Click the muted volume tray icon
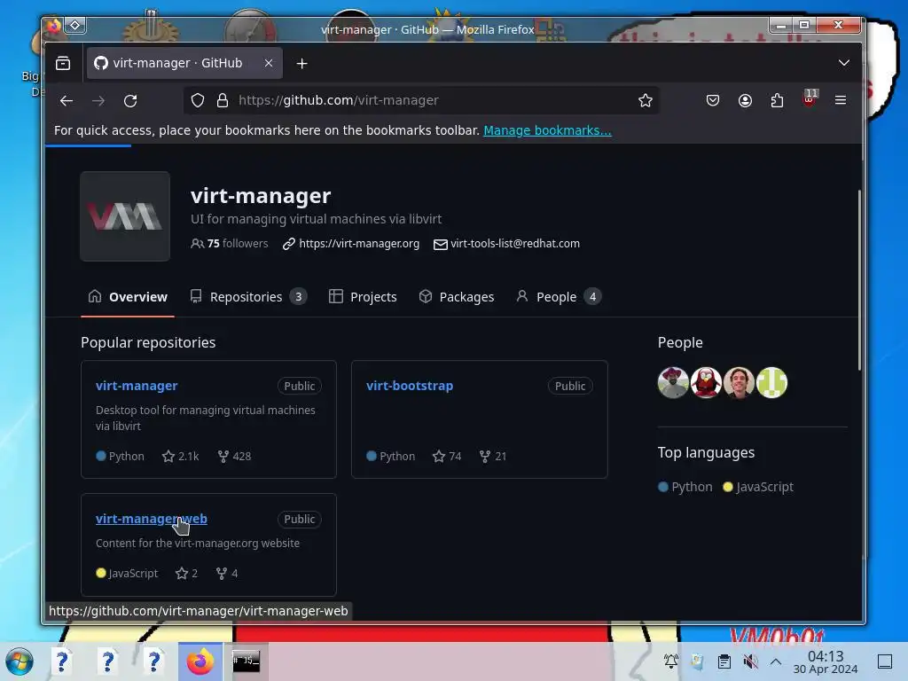Viewport: 908px width, 681px height. pyautogui.click(x=750, y=661)
